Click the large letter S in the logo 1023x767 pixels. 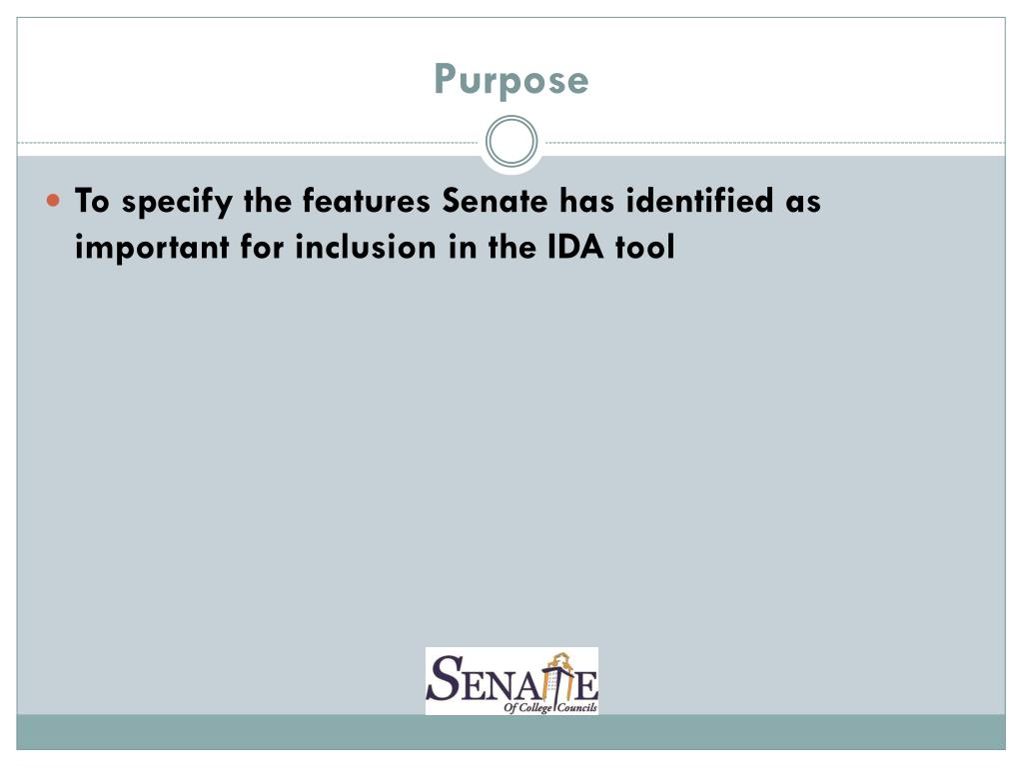tap(445, 678)
